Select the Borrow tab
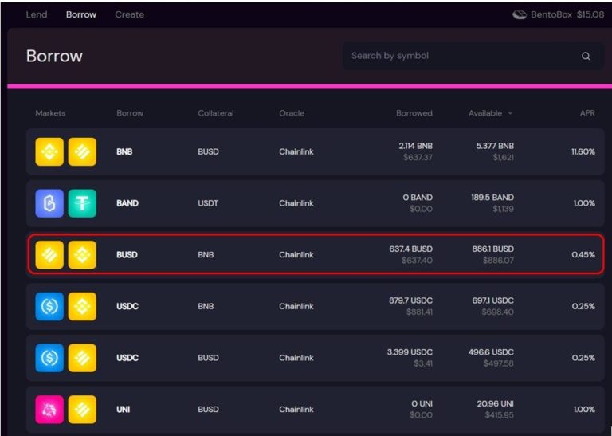The height and width of the screenshot is (436, 612). coord(81,14)
